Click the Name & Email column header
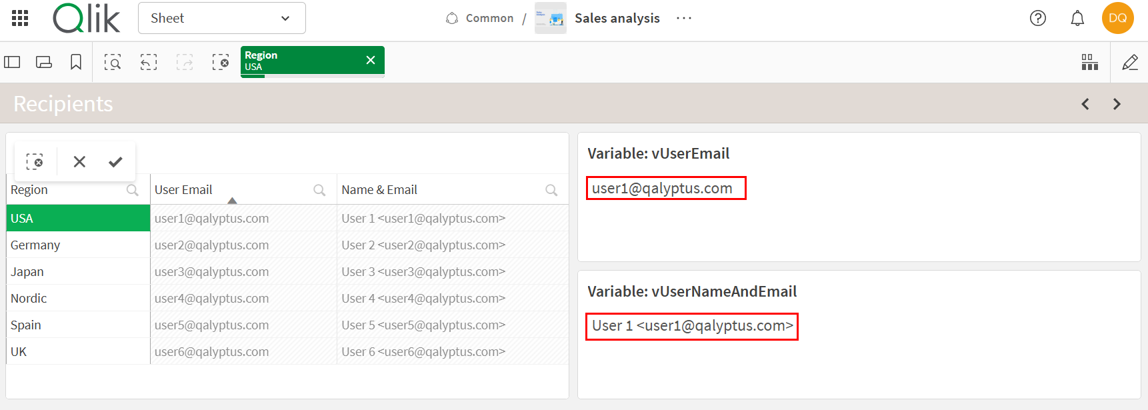The image size is (1148, 410). pyautogui.click(x=379, y=190)
